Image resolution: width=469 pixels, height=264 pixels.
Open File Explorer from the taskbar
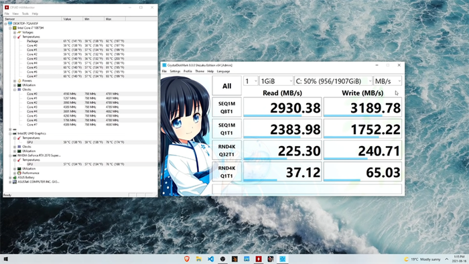[x=198, y=259]
